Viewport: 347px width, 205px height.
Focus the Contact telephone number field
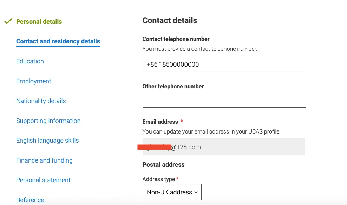[224, 64]
